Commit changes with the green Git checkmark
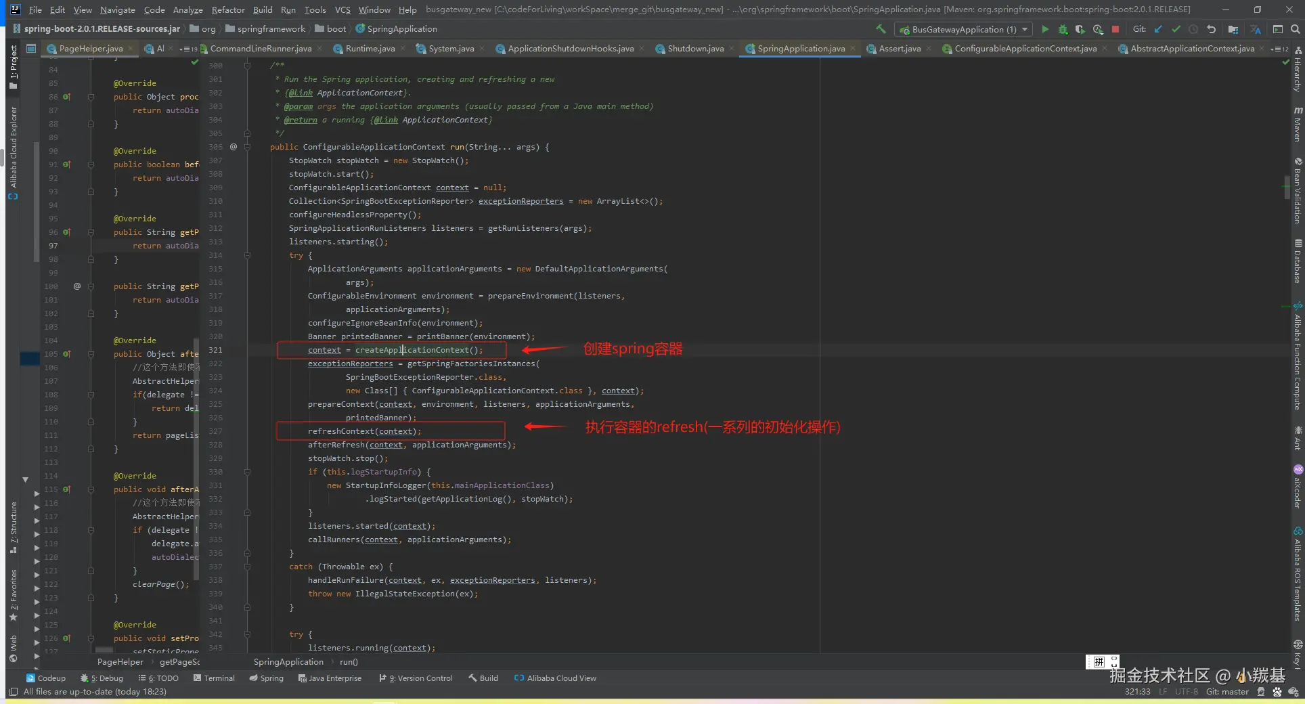 coord(1176,29)
